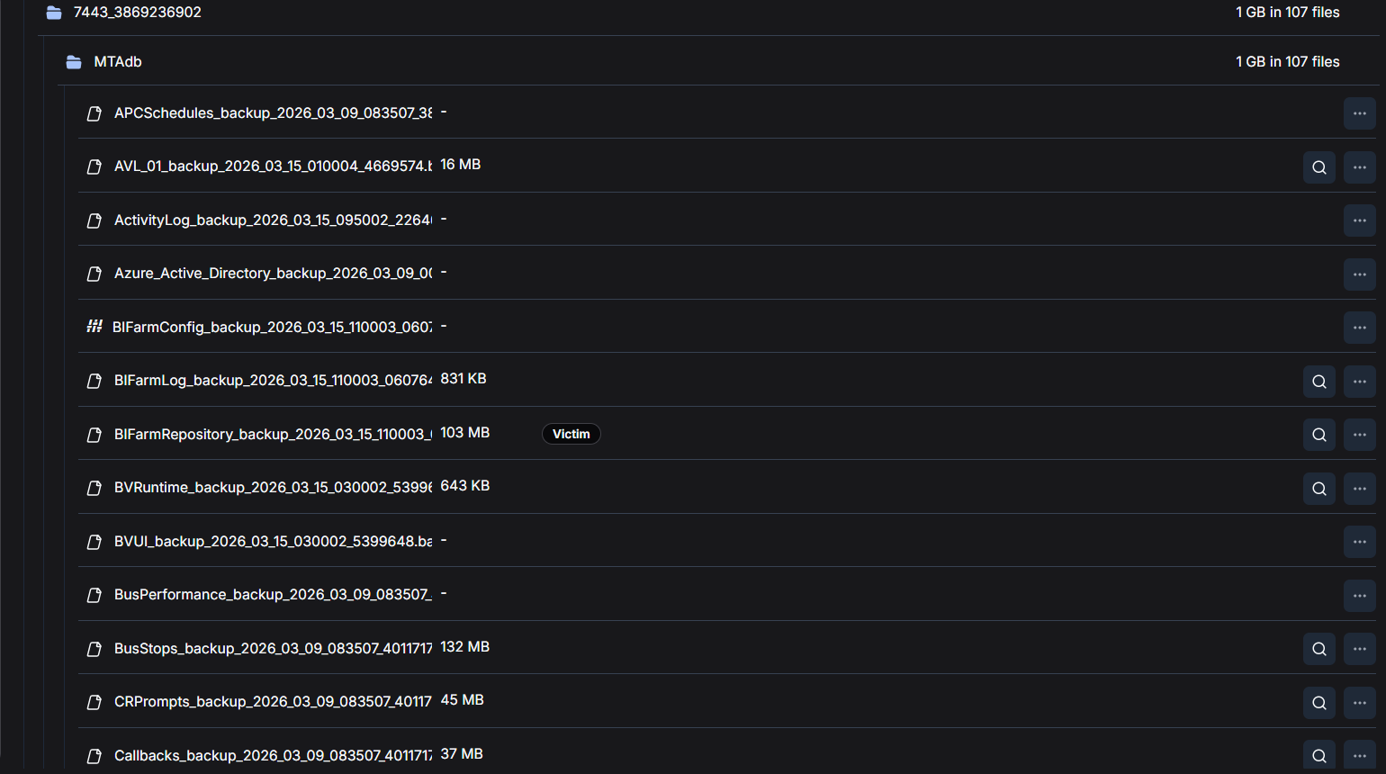The image size is (1386, 774).
Task: Open ellipsis menu for BVRuntime backup
Action: tap(1360, 489)
